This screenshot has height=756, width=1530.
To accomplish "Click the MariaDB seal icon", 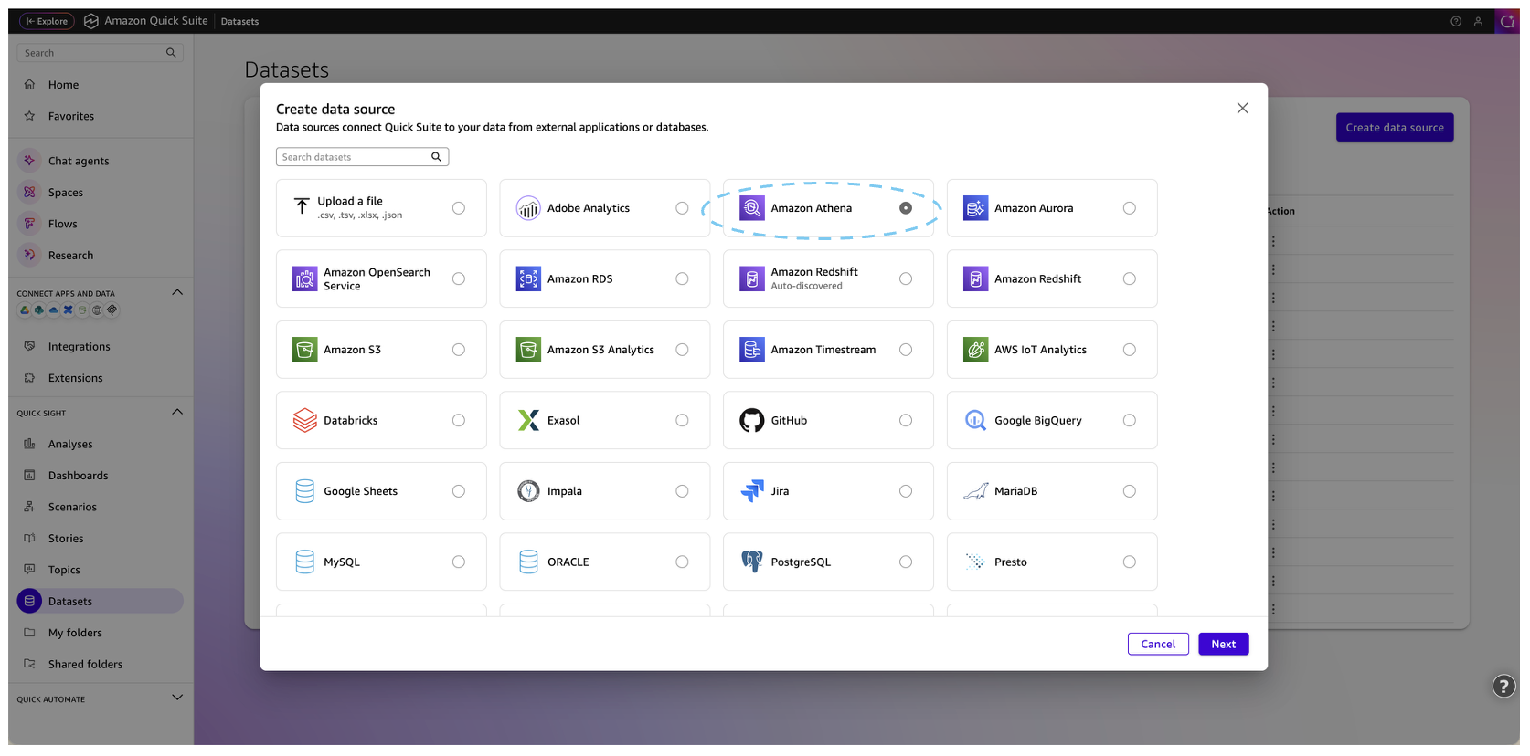I will pyautogui.click(x=975, y=491).
